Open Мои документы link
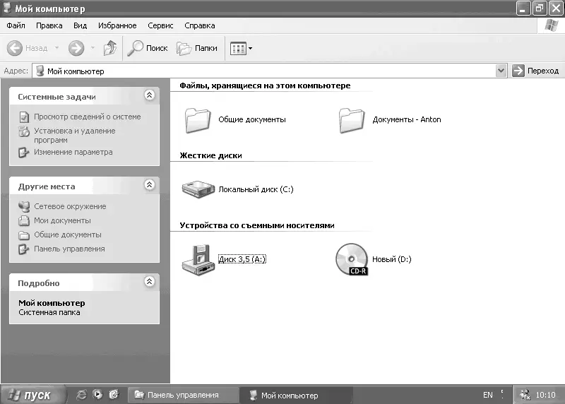This screenshot has height=404, width=565. pos(62,220)
